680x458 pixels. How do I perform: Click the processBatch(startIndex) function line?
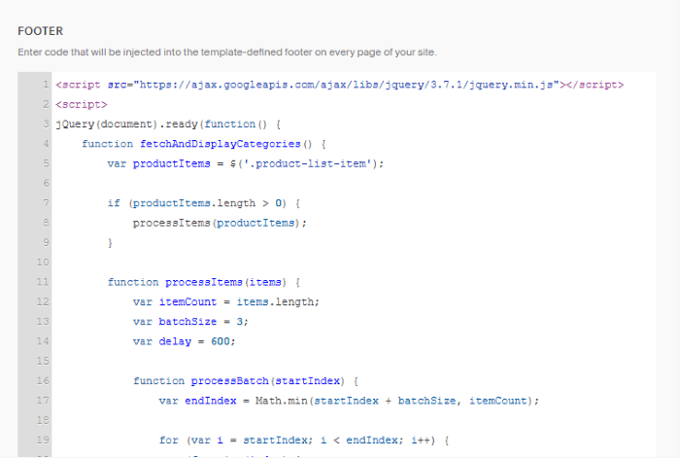click(247, 381)
